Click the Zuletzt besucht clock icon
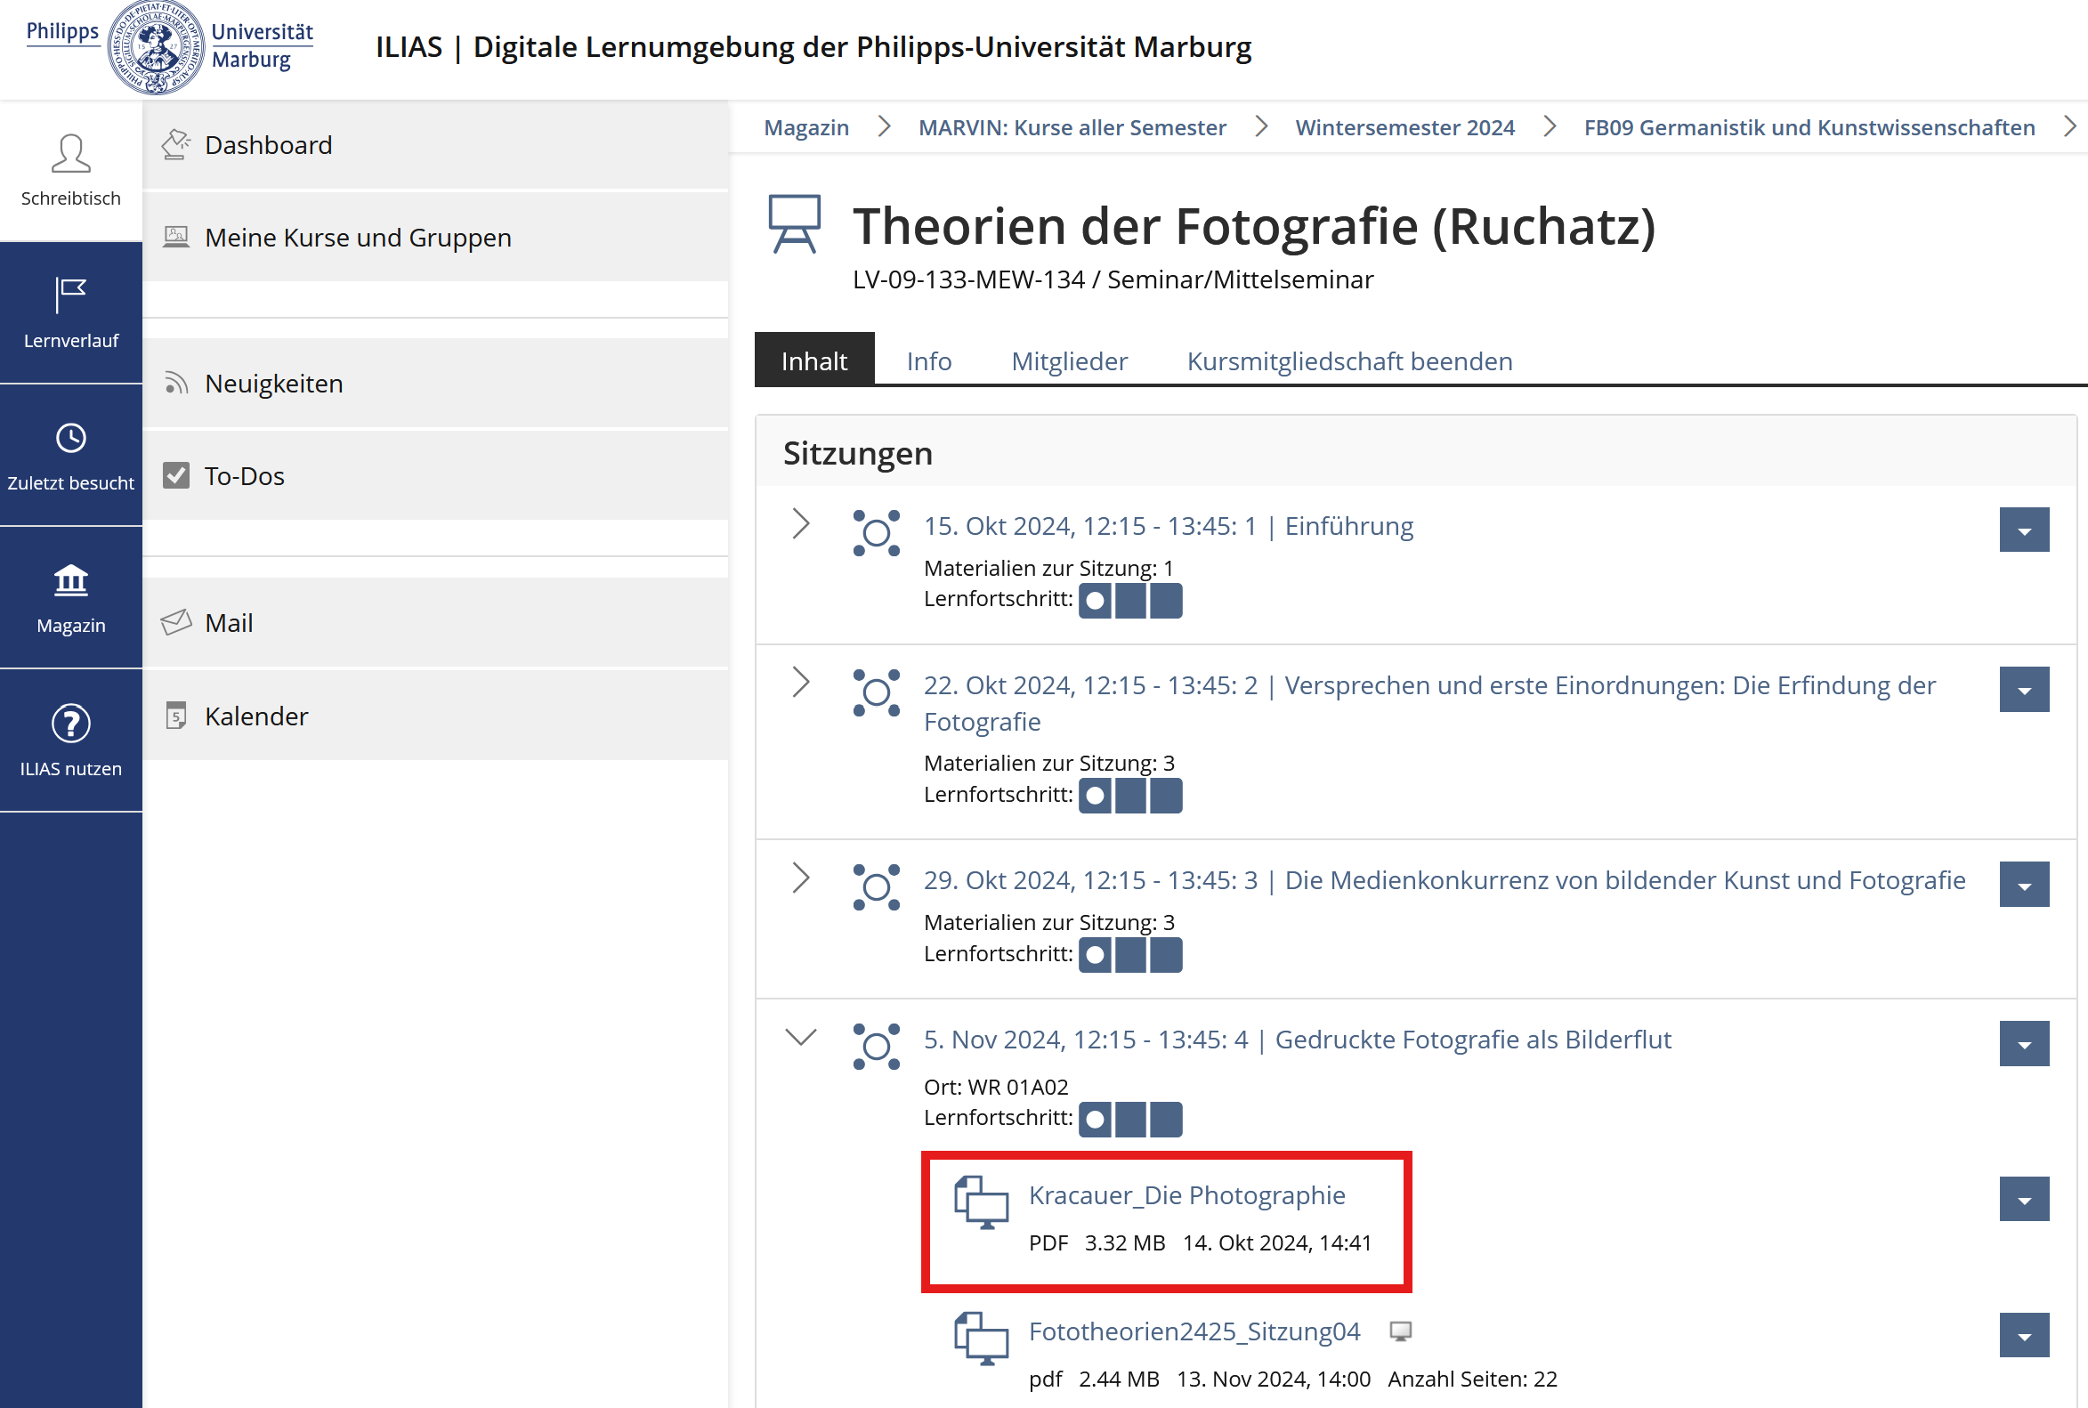 (71, 438)
